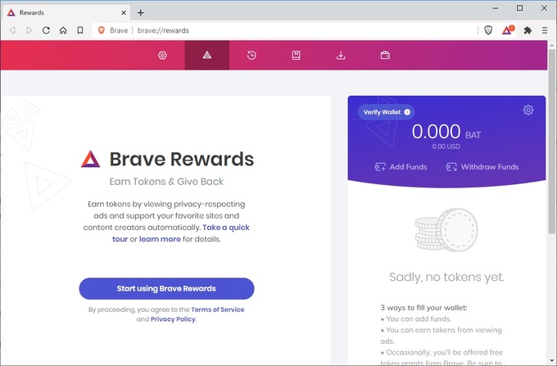Click the Verify Wallet button
The height and width of the screenshot is (366, 557).
click(386, 112)
